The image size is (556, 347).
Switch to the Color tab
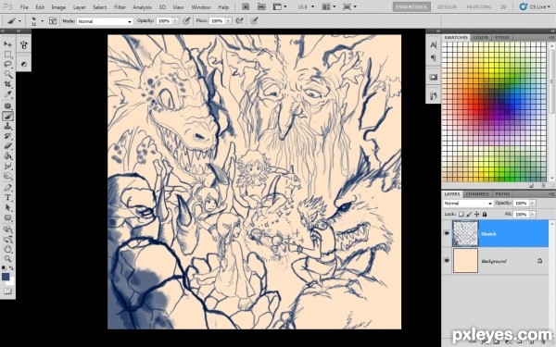coord(480,37)
